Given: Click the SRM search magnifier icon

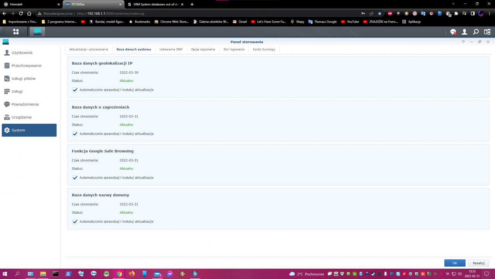Looking at the screenshot, I should pyautogui.click(x=476, y=32).
